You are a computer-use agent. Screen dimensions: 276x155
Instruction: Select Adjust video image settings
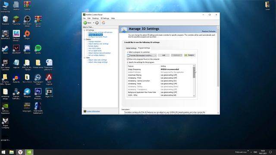(x=98, y=62)
